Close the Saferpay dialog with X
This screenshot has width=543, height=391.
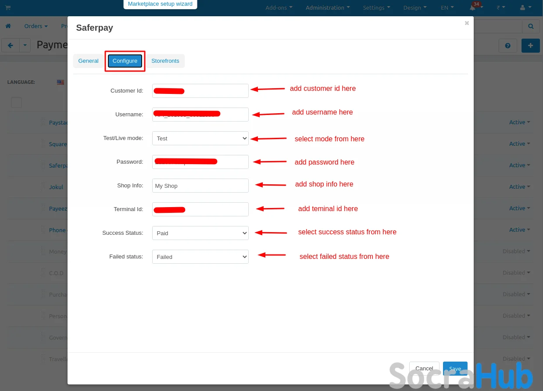click(x=467, y=23)
